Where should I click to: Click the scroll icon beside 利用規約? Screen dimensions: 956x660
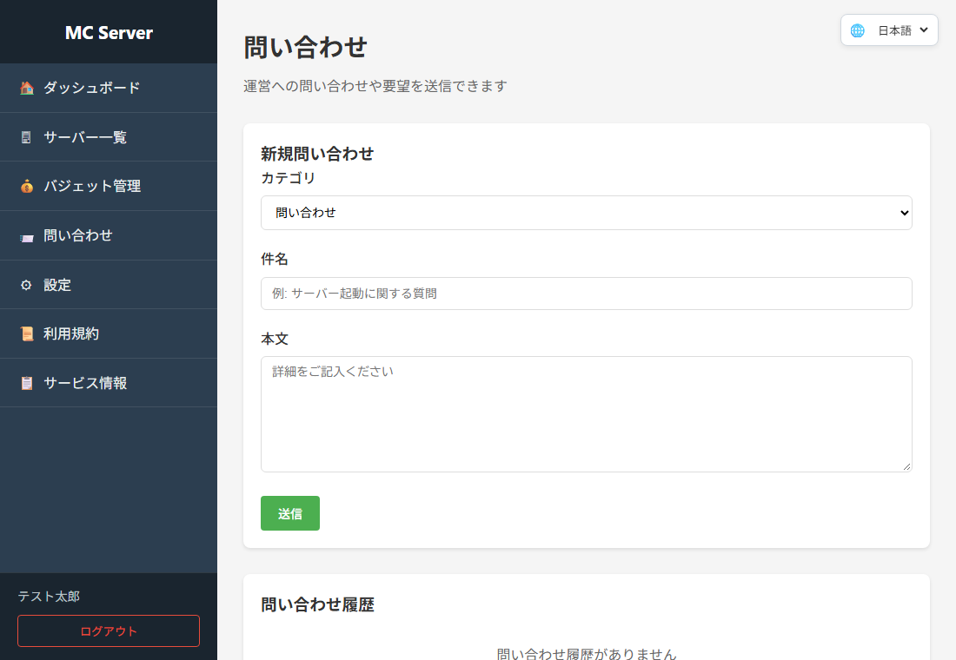click(27, 334)
